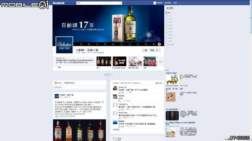
Task: Expand more page apps dropdown showing 2
Action: tap(161, 61)
